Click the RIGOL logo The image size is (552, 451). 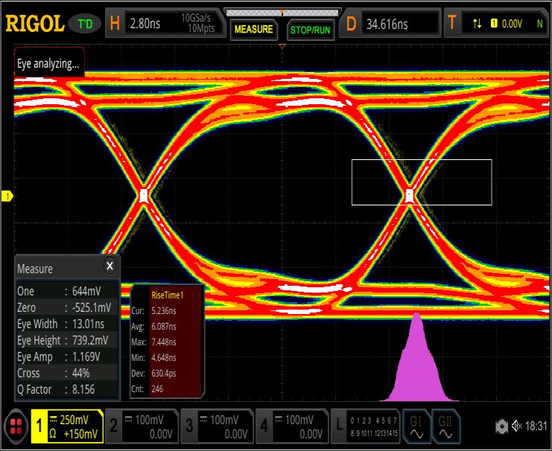(x=35, y=24)
